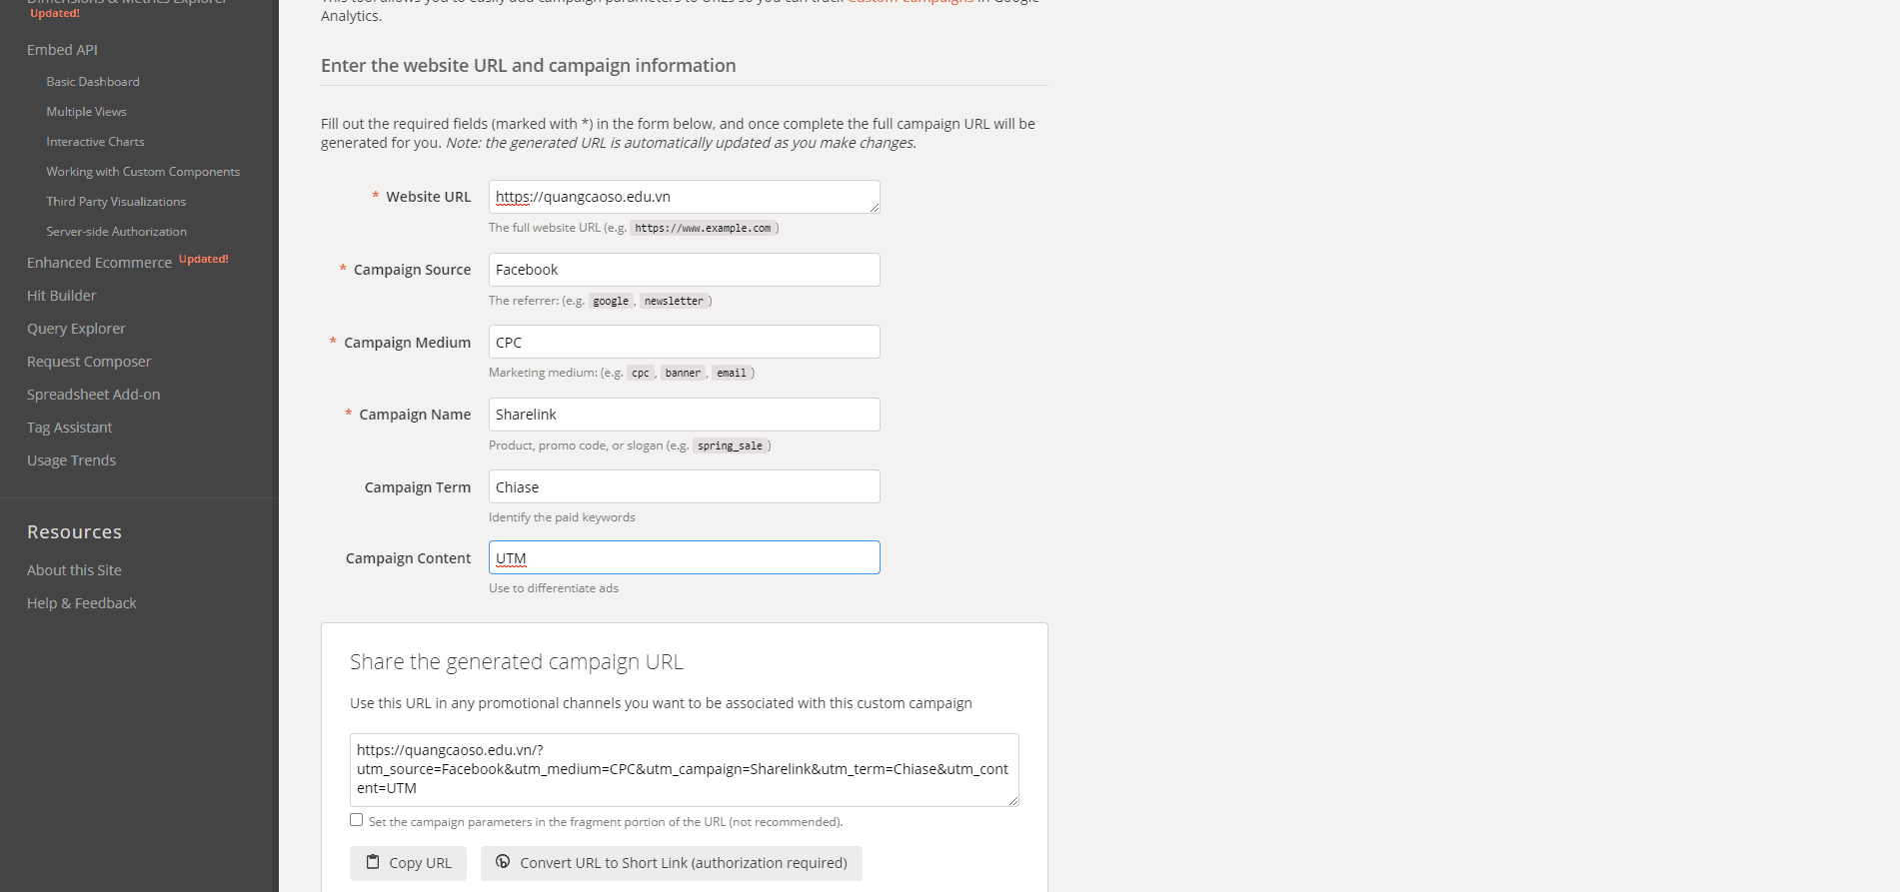Open Multiple Views sidebar item

point(86,112)
